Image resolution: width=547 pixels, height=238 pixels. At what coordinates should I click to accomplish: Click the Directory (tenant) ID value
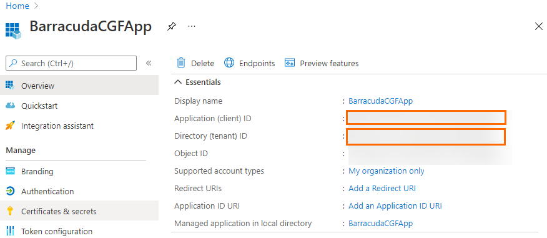click(426, 136)
